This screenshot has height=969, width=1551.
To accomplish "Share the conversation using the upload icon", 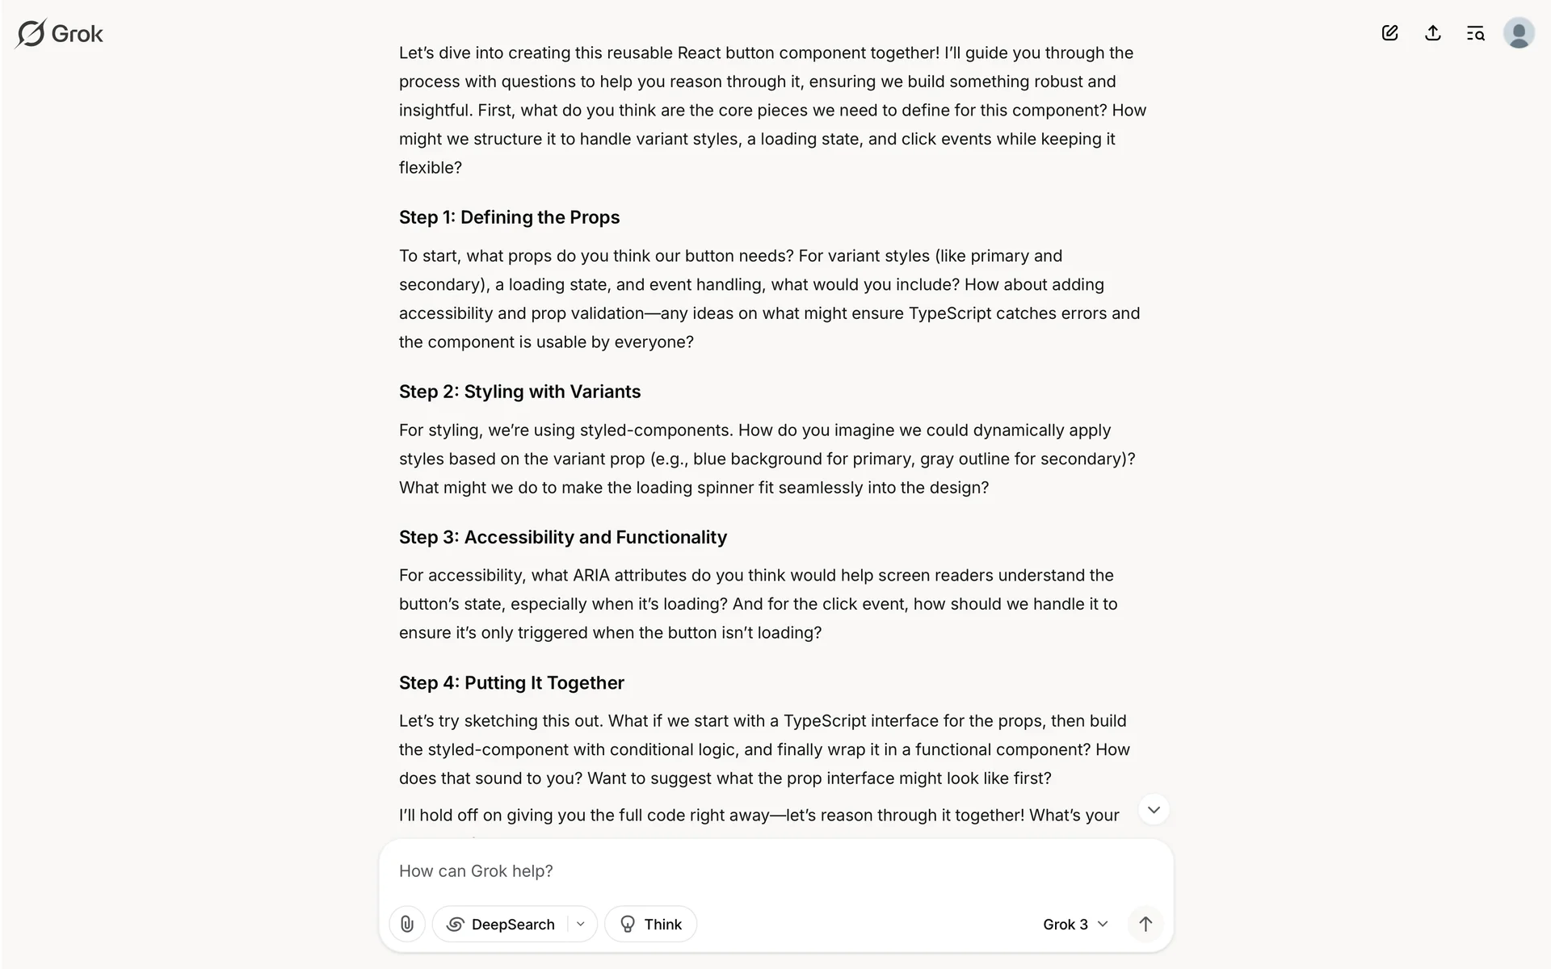I will [1432, 33].
